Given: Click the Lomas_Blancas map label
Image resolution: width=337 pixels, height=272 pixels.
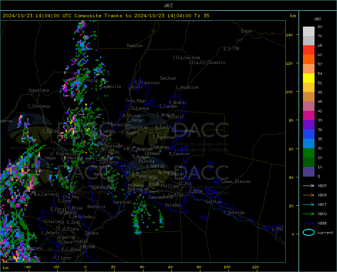Looking at the screenshot, I should (236, 181).
